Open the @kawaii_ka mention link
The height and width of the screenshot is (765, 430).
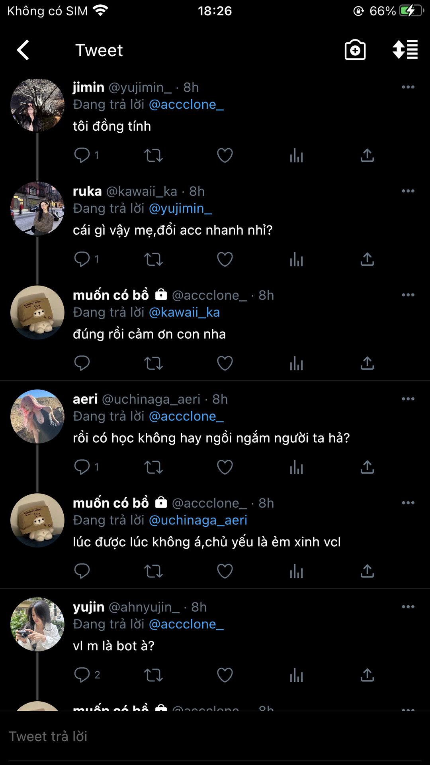pos(184,312)
